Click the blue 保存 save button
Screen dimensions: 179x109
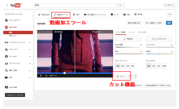[169, 23]
